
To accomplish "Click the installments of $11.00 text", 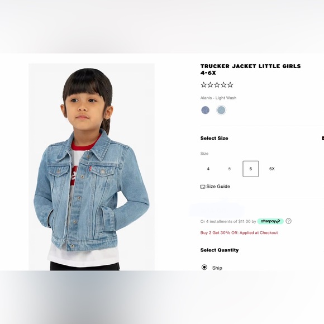I will click(228, 222).
